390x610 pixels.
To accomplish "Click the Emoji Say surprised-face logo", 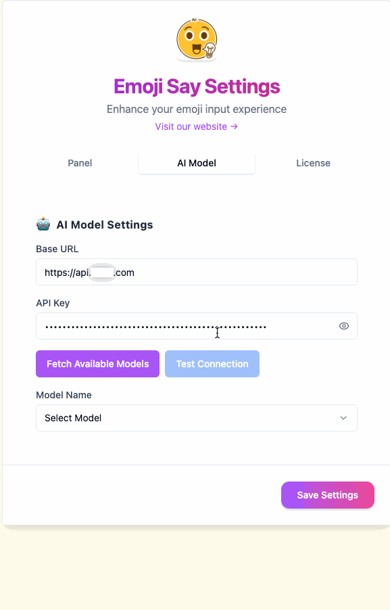I will (x=197, y=40).
